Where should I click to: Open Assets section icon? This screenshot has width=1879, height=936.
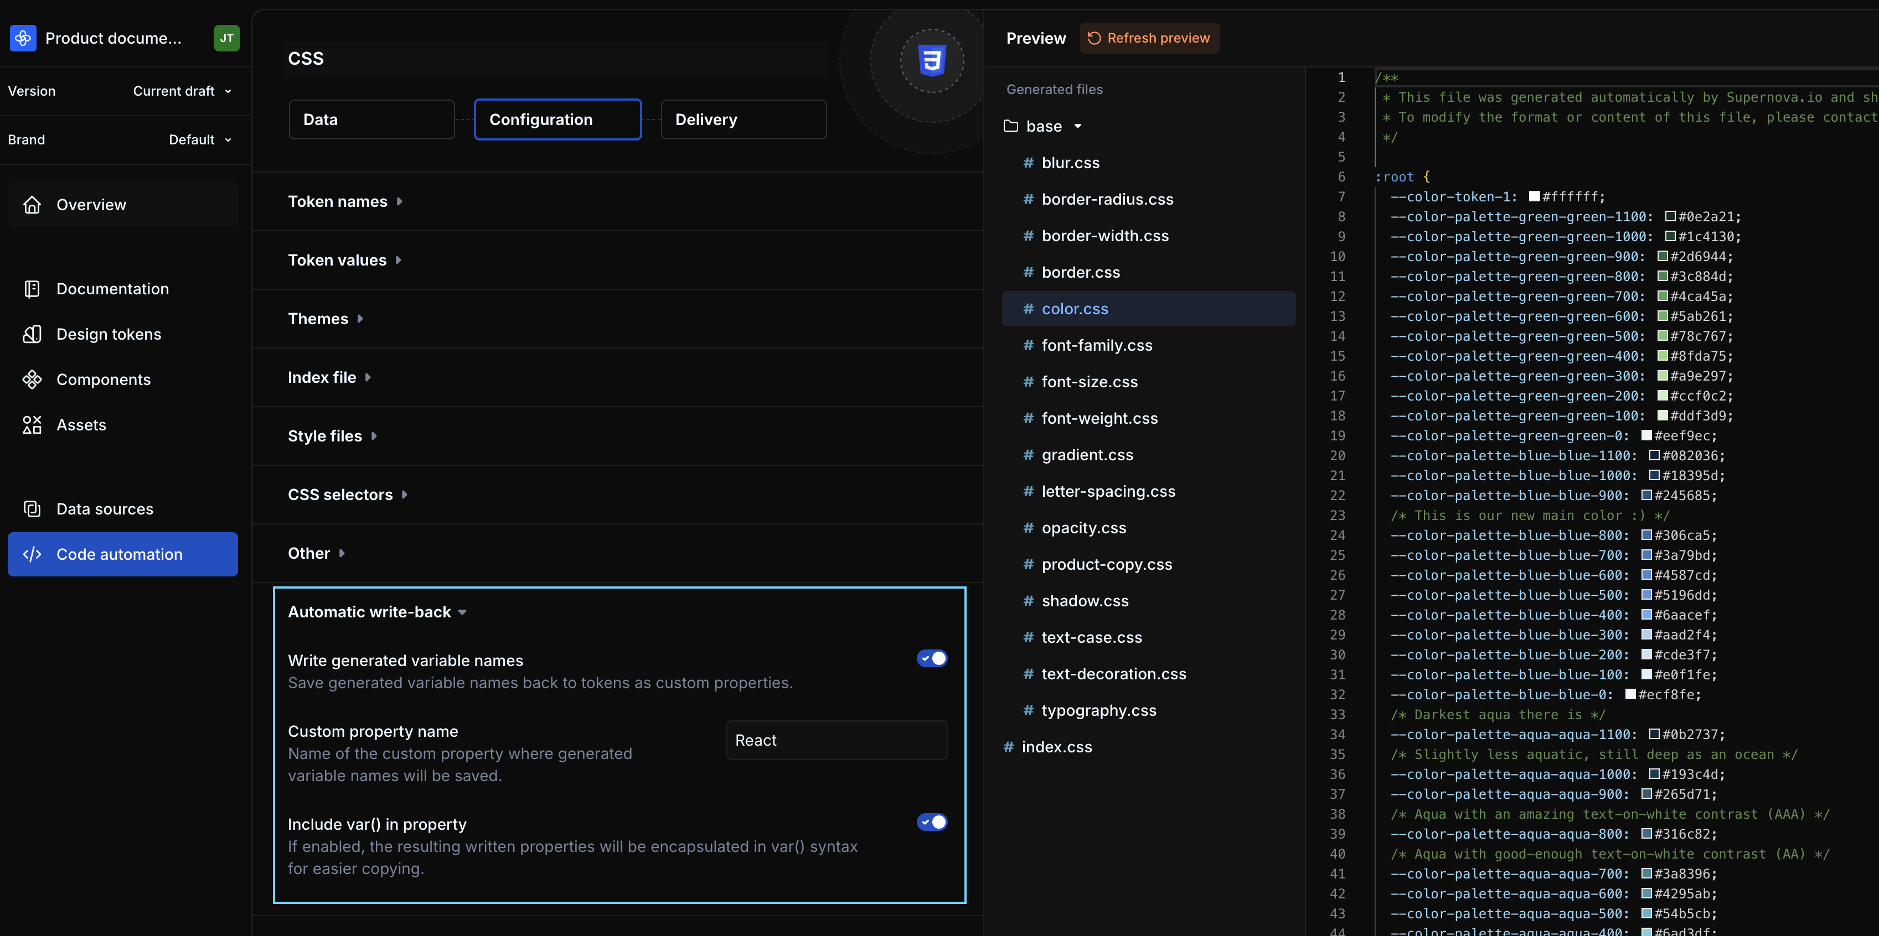tap(32, 425)
